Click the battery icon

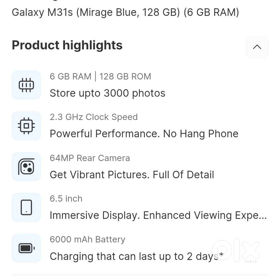tap(26, 248)
